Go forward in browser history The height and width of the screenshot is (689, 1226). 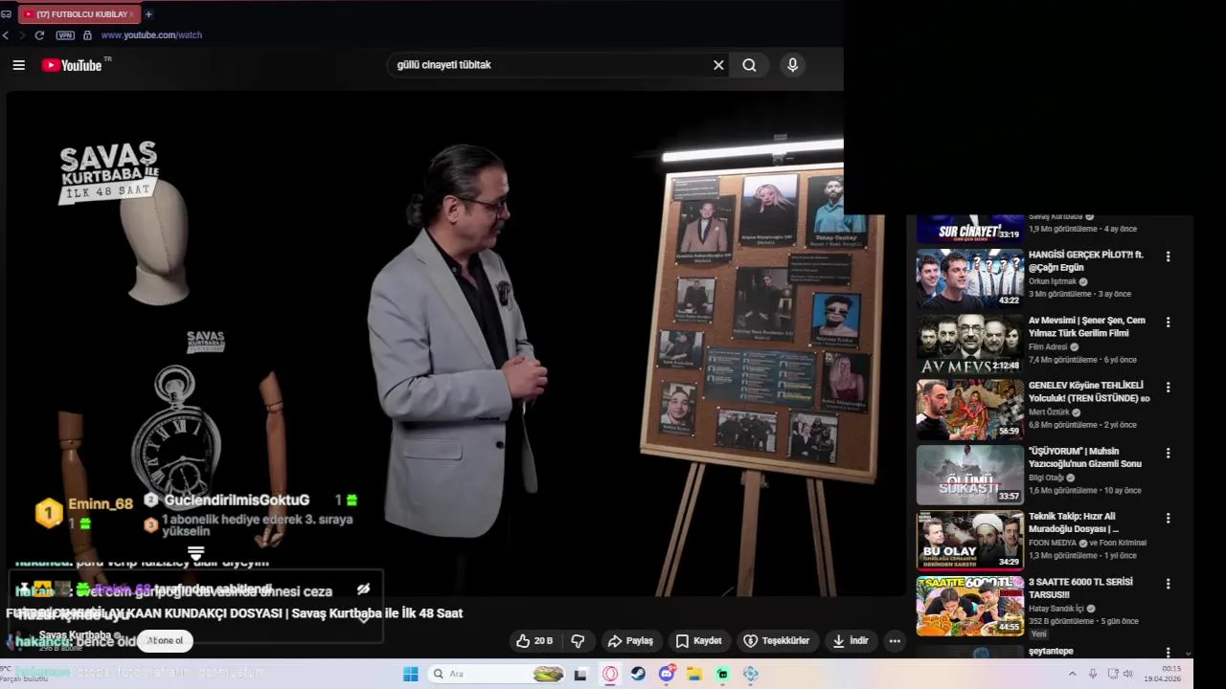[x=22, y=35]
